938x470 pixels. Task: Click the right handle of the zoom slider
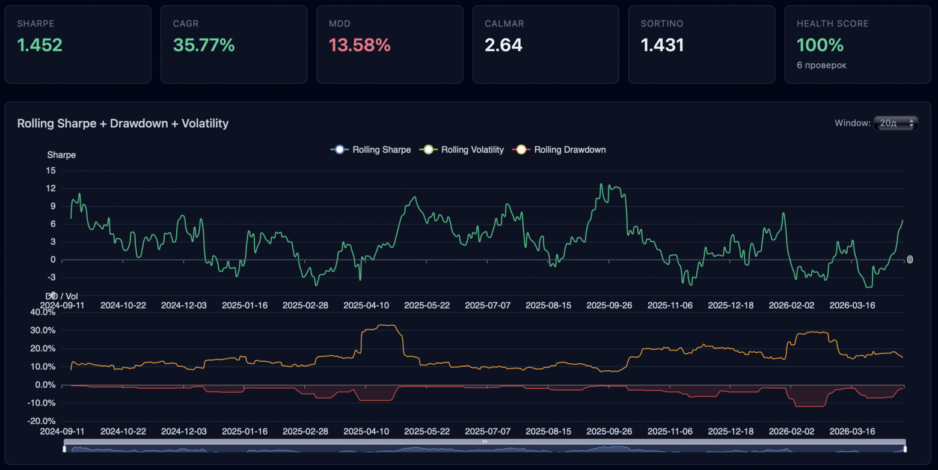pyautogui.click(x=905, y=448)
